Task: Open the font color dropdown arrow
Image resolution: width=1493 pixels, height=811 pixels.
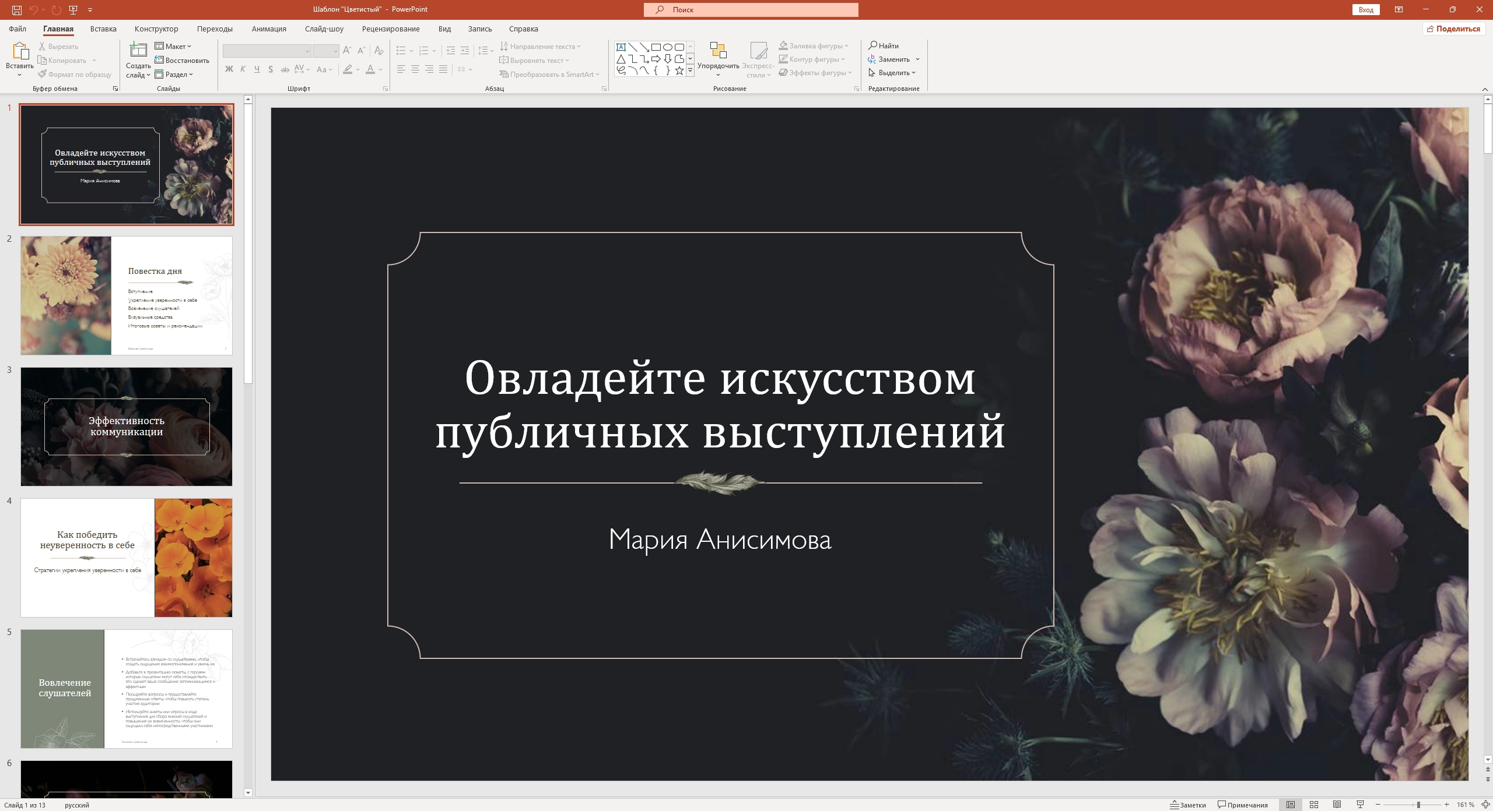Action: pyautogui.click(x=380, y=70)
